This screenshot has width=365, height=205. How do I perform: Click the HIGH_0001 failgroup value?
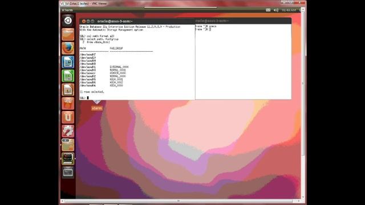point(116,79)
